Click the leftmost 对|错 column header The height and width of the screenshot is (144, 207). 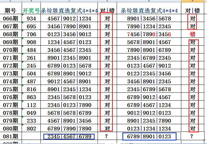[x=107, y=11]
